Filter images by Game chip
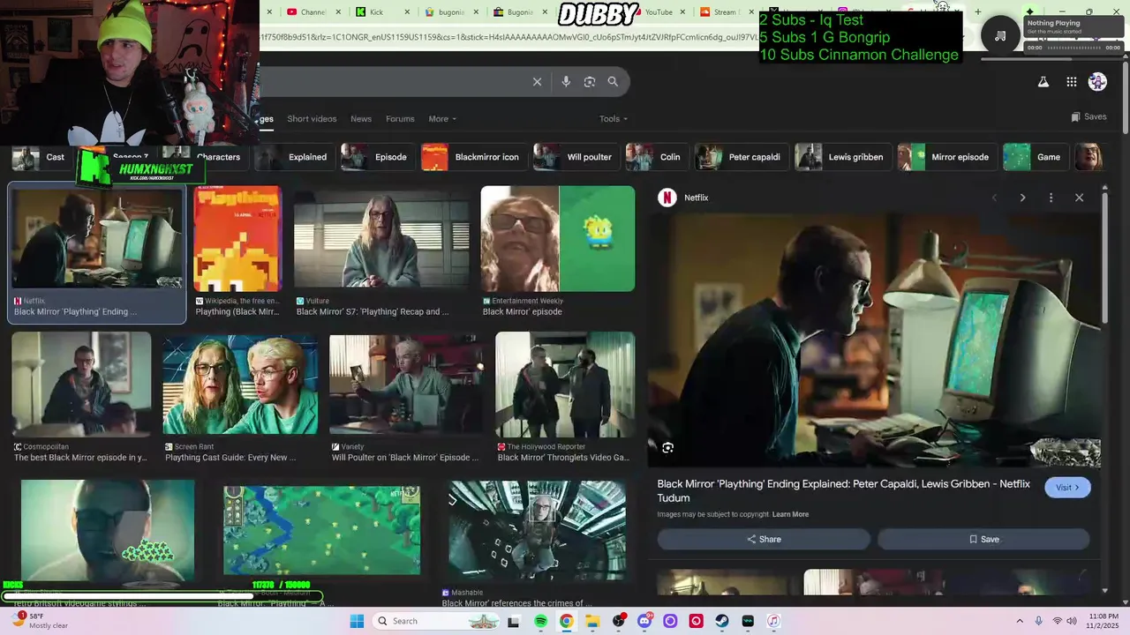This screenshot has height=635, width=1130. [1035, 157]
